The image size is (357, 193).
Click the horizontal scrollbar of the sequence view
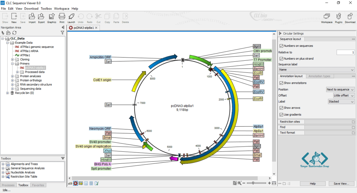pos(165,178)
